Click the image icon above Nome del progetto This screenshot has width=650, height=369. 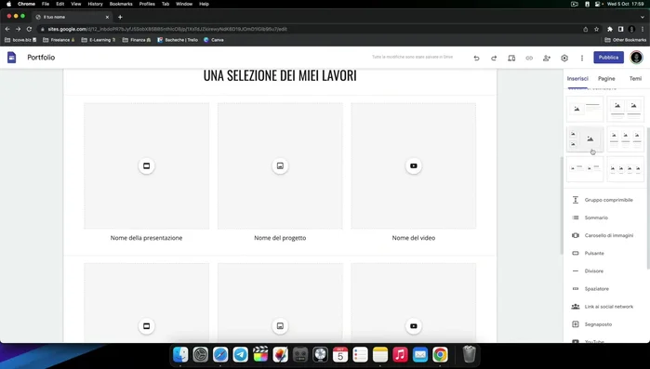[280, 165]
